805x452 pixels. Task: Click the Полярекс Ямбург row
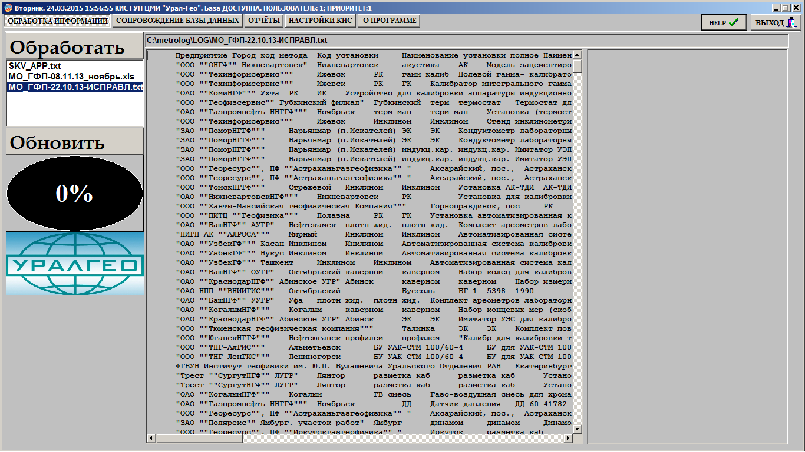point(374,423)
